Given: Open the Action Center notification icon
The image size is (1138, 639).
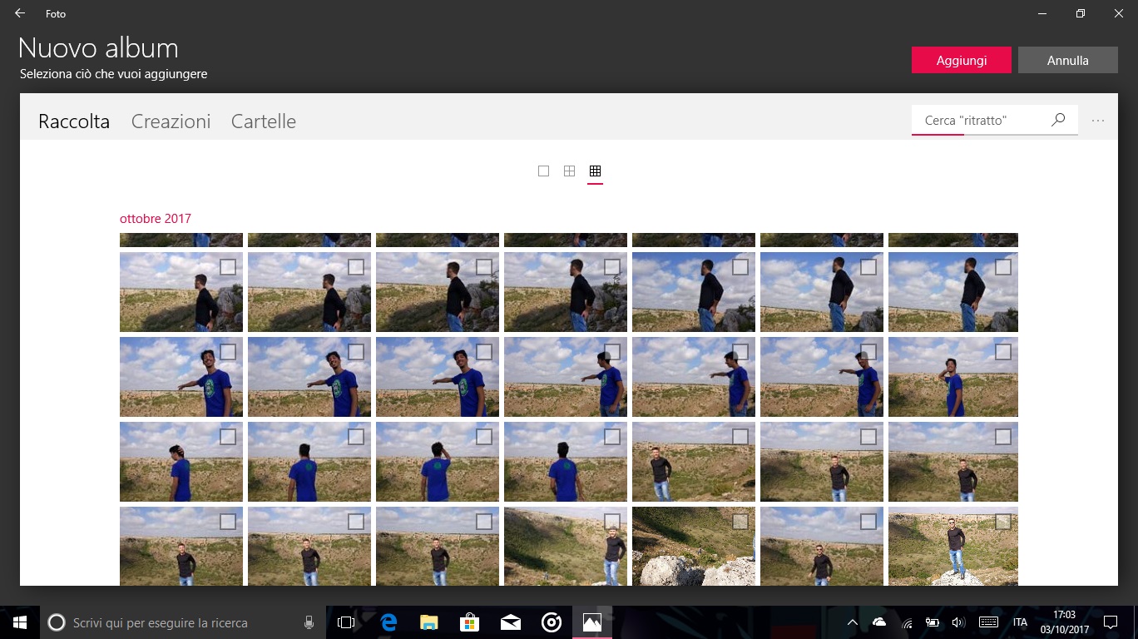Looking at the screenshot, I should tap(1110, 622).
